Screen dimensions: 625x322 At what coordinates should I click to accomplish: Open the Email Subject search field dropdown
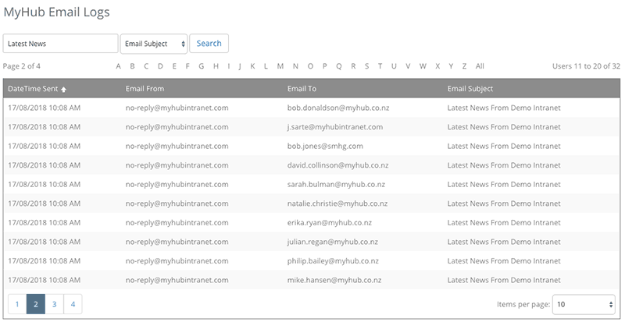[154, 44]
